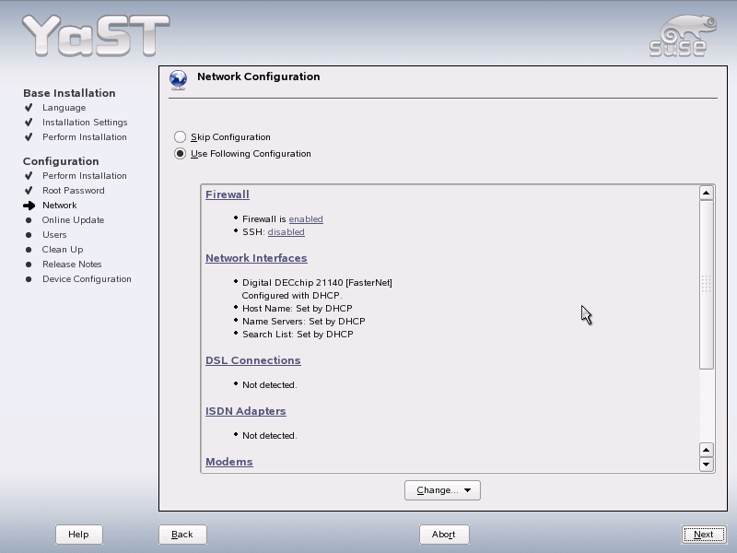Click the bullet next to Device Configuration
The height and width of the screenshot is (553, 737).
click(29, 279)
